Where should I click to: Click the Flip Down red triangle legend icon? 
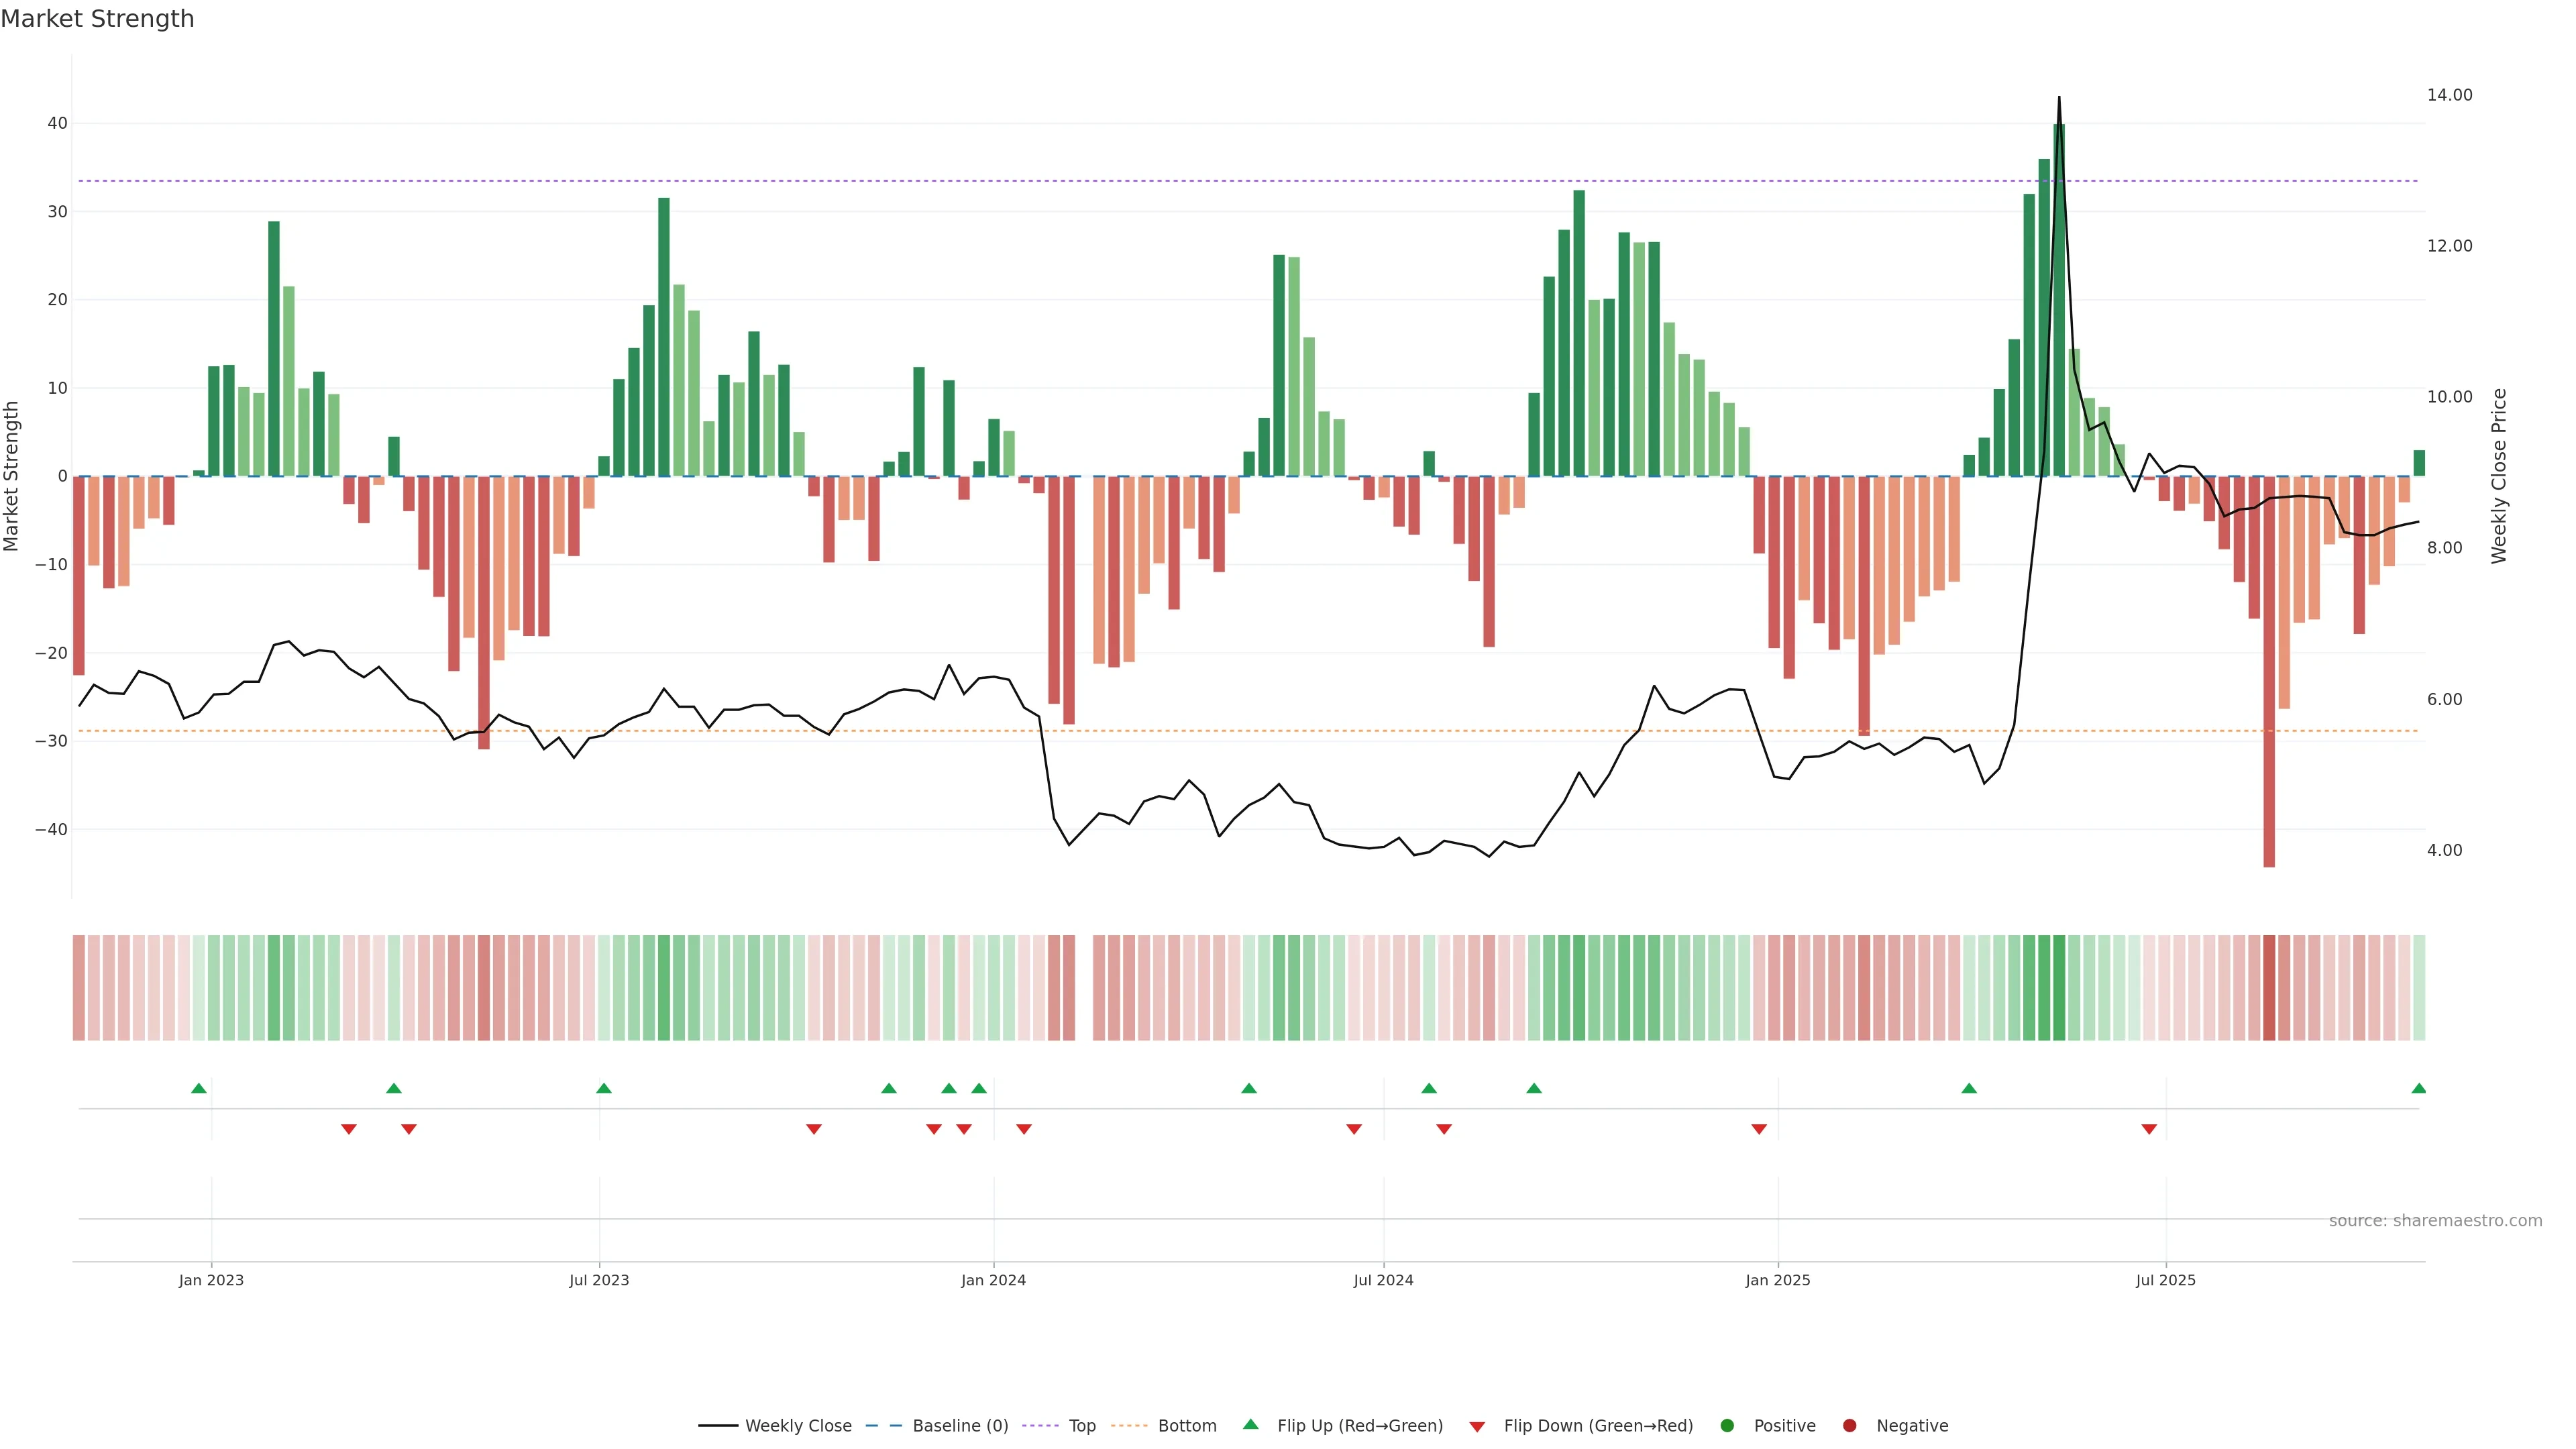(x=1477, y=1427)
